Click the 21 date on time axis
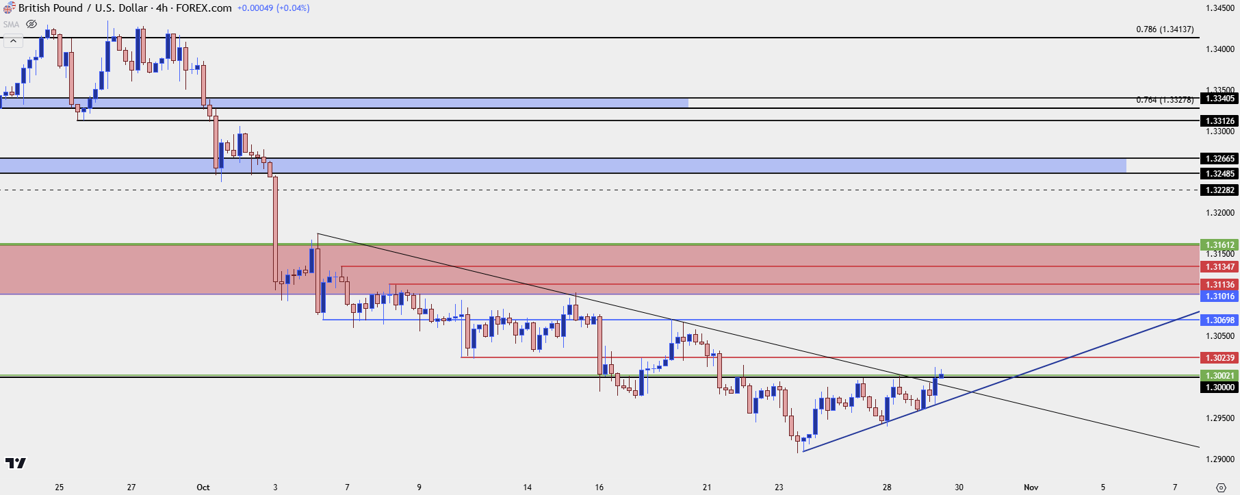The height and width of the screenshot is (495, 1240). 707,487
